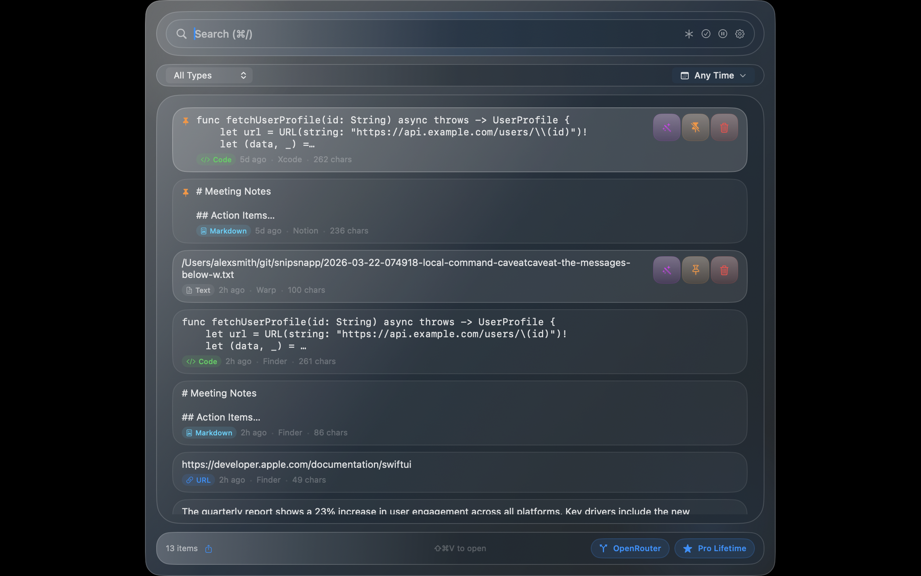The image size is (921, 576).
Task: Click the magnifying glass search icon
Action: tap(182, 34)
